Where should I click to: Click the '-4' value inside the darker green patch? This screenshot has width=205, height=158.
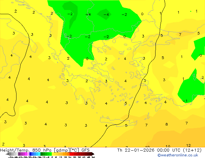coord(106,15)
